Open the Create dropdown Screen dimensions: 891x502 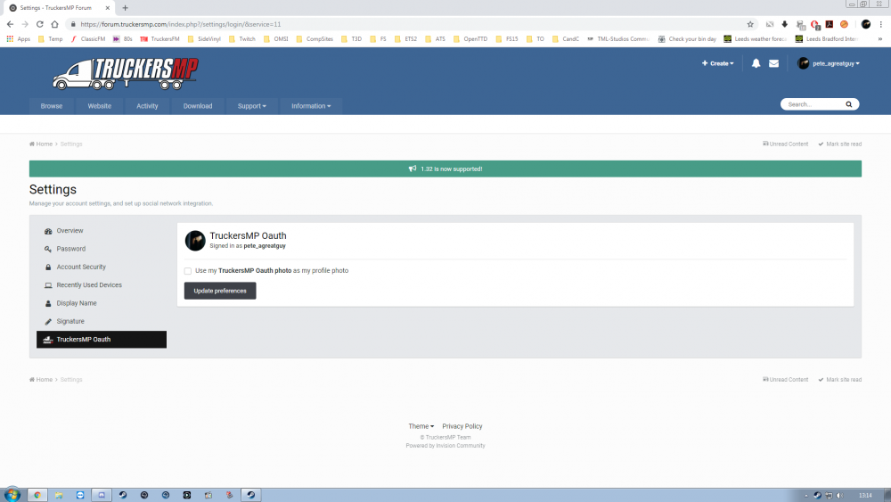[718, 63]
